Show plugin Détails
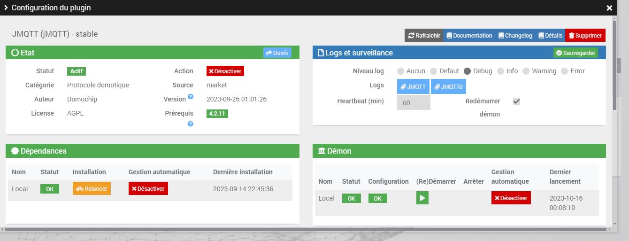Image resolution: width=629 pixels, height=241 pixels. (x=550, y=35)
